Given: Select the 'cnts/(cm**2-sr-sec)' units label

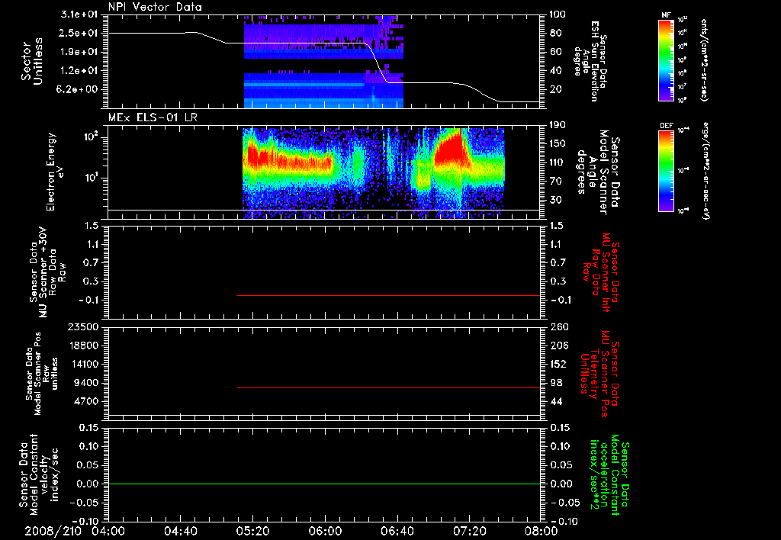Looking at the screenshot, I should point(703,60).
